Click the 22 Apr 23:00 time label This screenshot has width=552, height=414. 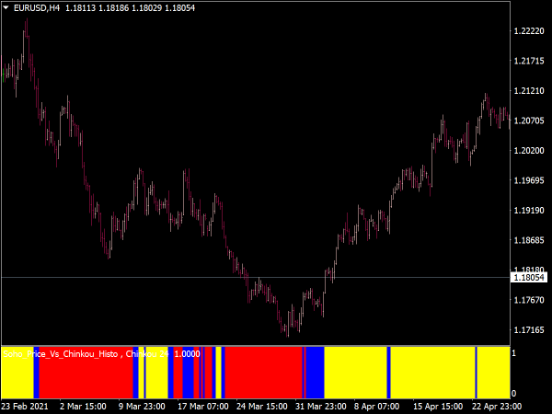(x=497, y=407)
